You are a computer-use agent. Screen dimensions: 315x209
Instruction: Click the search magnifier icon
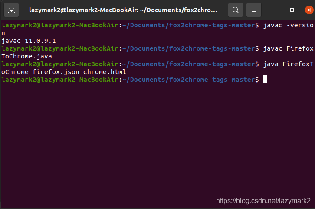[235, 10]
